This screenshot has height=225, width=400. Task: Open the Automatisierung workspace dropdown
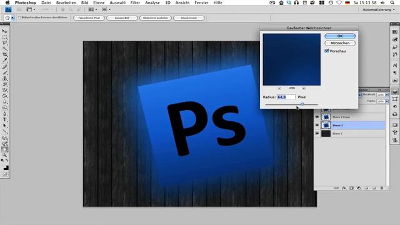tap(379, 10)
